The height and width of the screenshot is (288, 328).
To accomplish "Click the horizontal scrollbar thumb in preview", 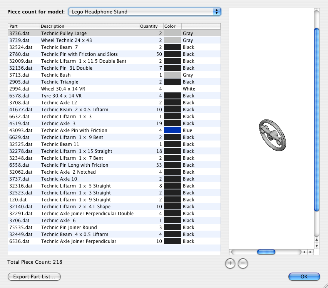I will [266, 252].
